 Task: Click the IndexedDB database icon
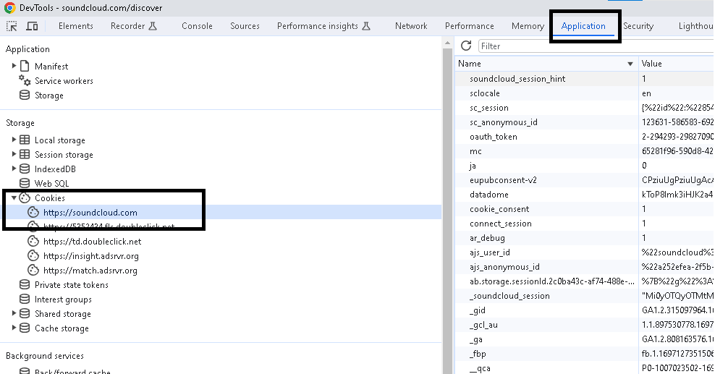click(x=25, y=169)
